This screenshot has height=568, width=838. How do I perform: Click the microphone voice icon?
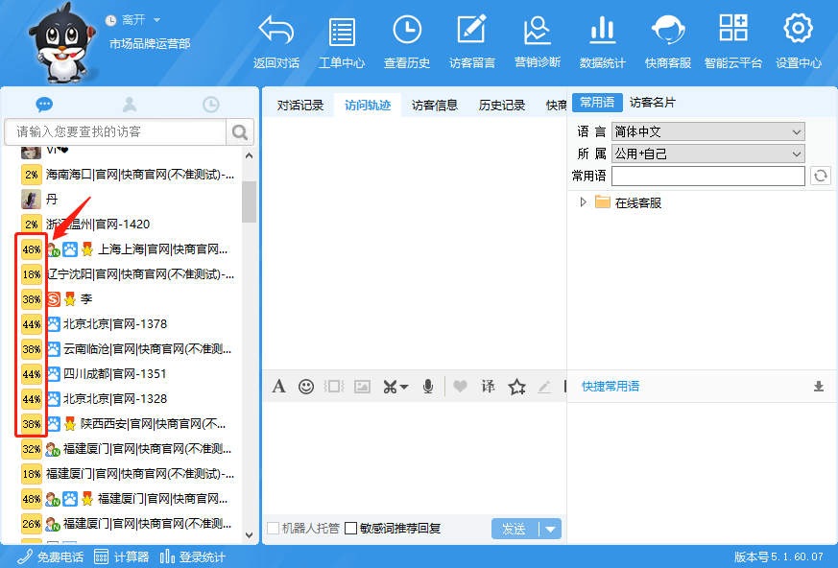428,387
